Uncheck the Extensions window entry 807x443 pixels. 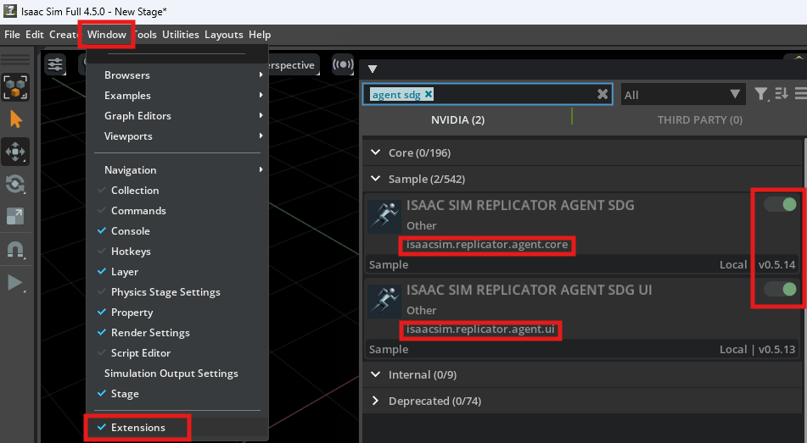pyautogui.click(x=177, y=428)
